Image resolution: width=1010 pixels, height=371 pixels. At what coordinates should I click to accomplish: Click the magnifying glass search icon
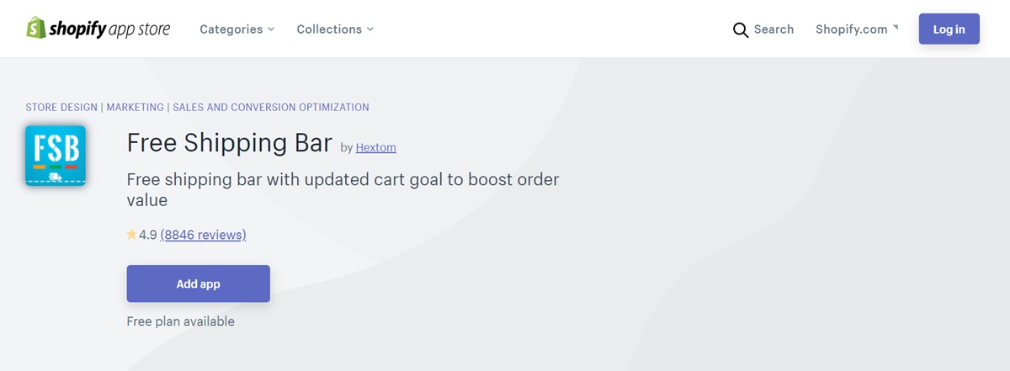pyautogui.click(x=741, y=30)
